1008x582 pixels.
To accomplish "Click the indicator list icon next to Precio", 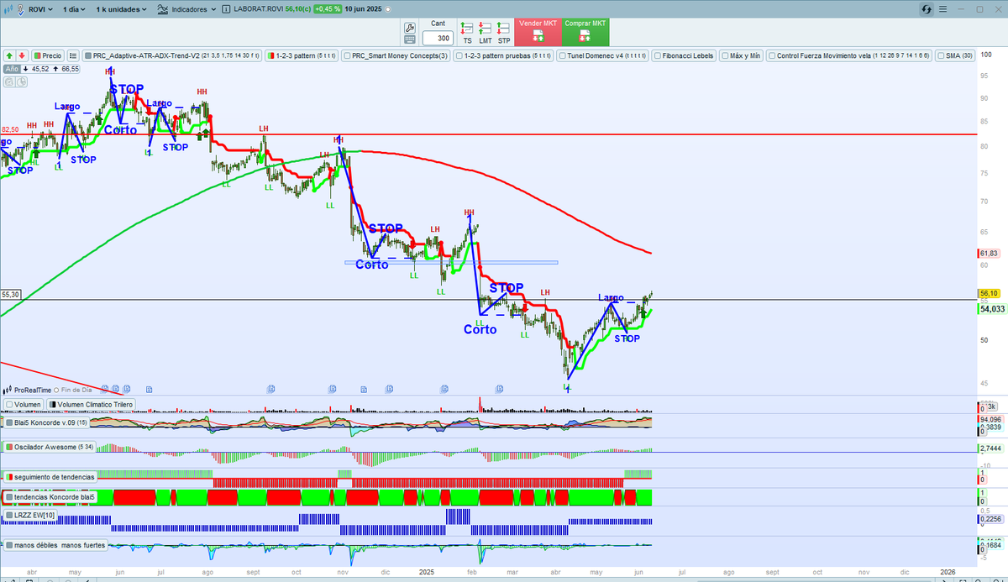I will coord(73,56).
